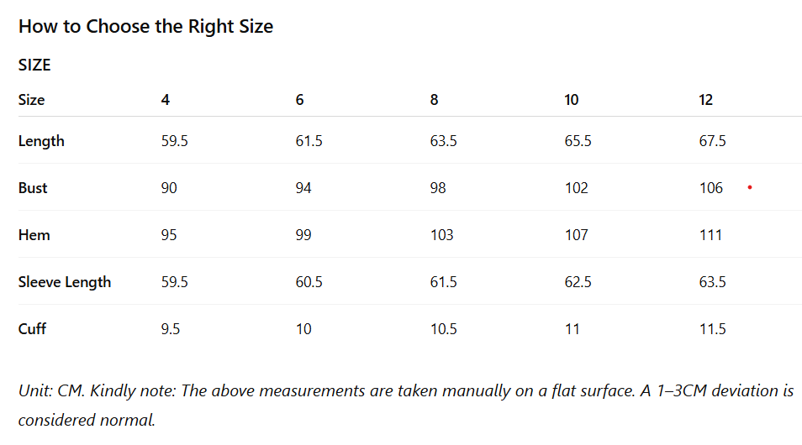This screenshot has width=802, height=445.
Task: Select the size 12 column header
Action: click(706, 100)
